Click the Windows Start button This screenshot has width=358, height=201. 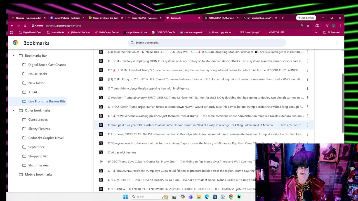(x=125, y=197)
